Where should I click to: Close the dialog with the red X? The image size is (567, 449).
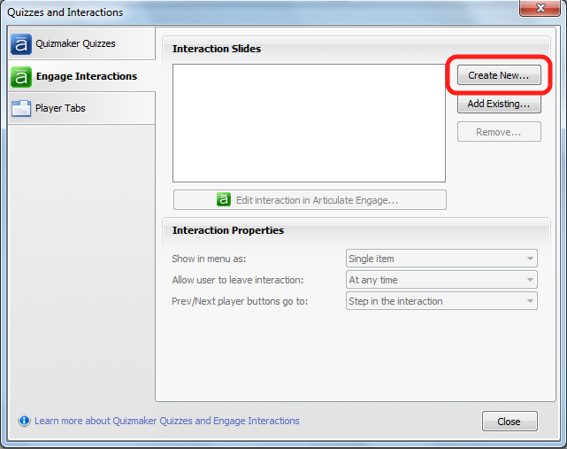540,8
